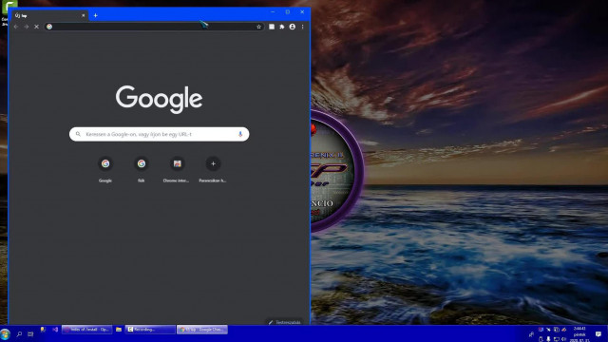
Task: Stop page loading with the X button
Action: click(36, 27)
